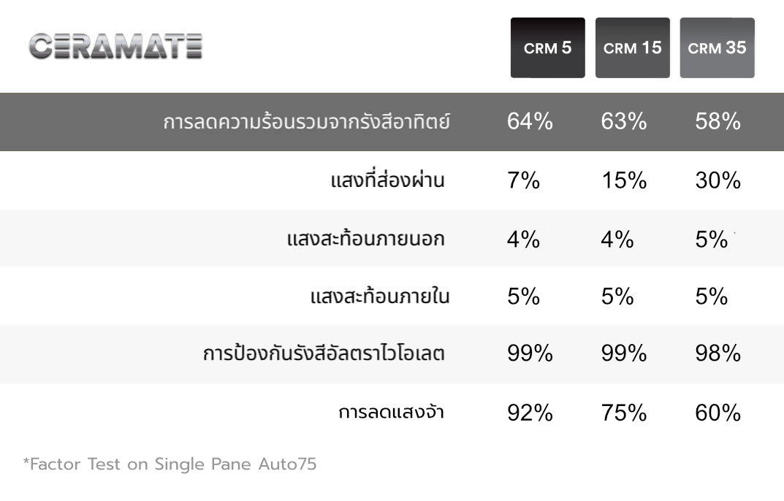The height and width of the screenshot is (501, 784).
Task: Click the 98% UV protection value
Action: point(718,354)
